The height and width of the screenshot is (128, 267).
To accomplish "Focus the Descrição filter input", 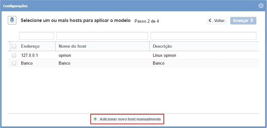I will (x=203, y=36).
